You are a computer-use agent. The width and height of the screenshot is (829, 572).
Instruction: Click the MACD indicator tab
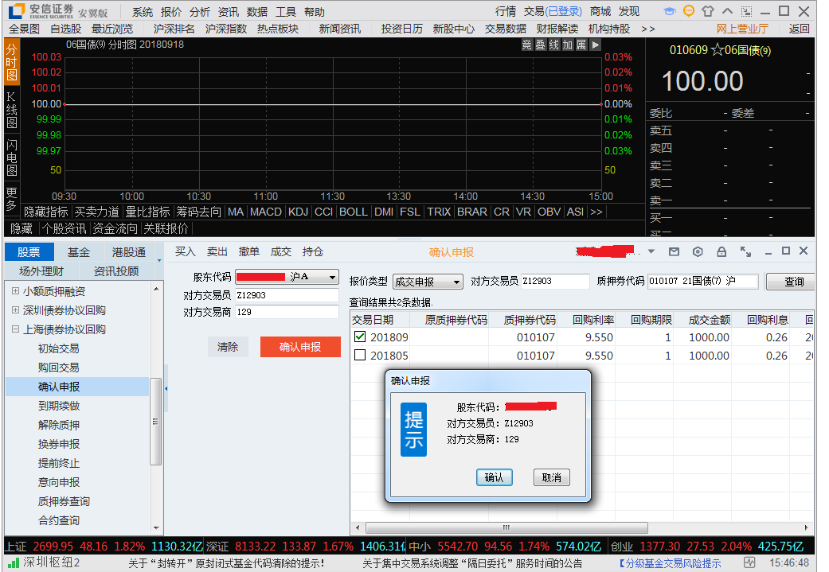(266, 212)
